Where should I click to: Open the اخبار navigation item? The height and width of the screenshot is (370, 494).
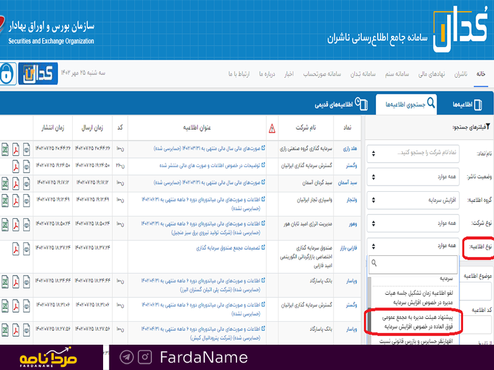289,74
